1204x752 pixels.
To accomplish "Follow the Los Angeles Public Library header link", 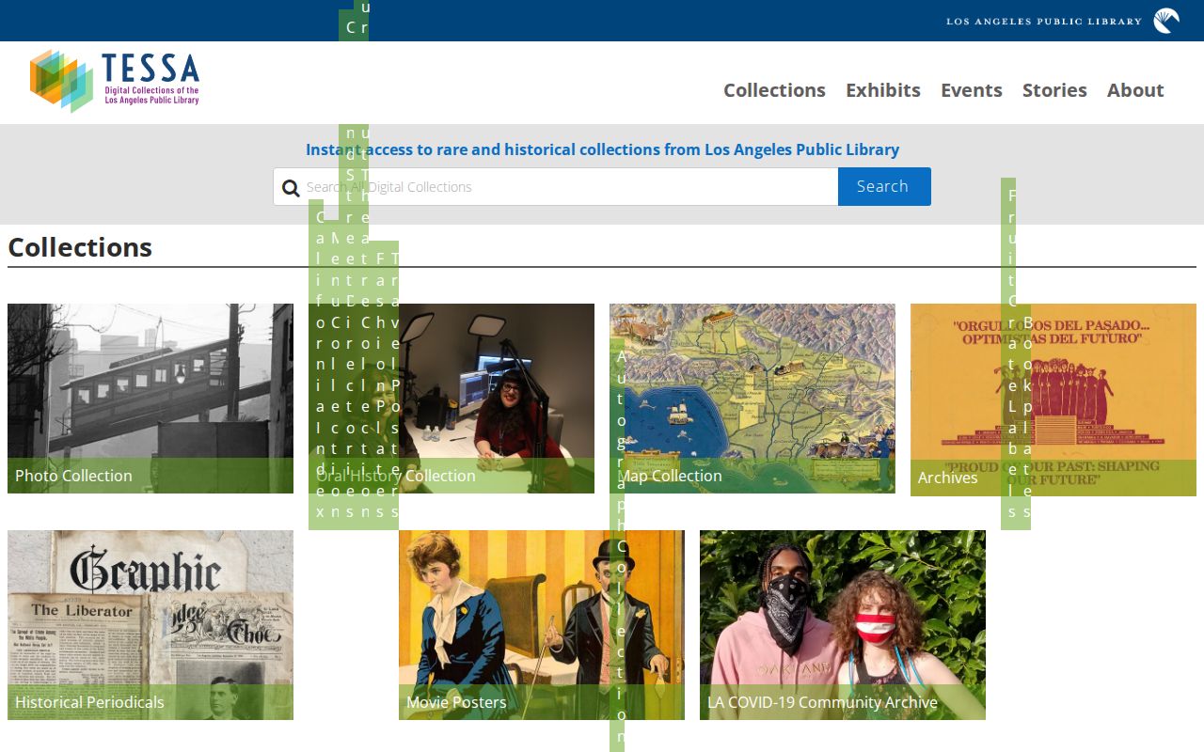I will tap(1044, 21).
